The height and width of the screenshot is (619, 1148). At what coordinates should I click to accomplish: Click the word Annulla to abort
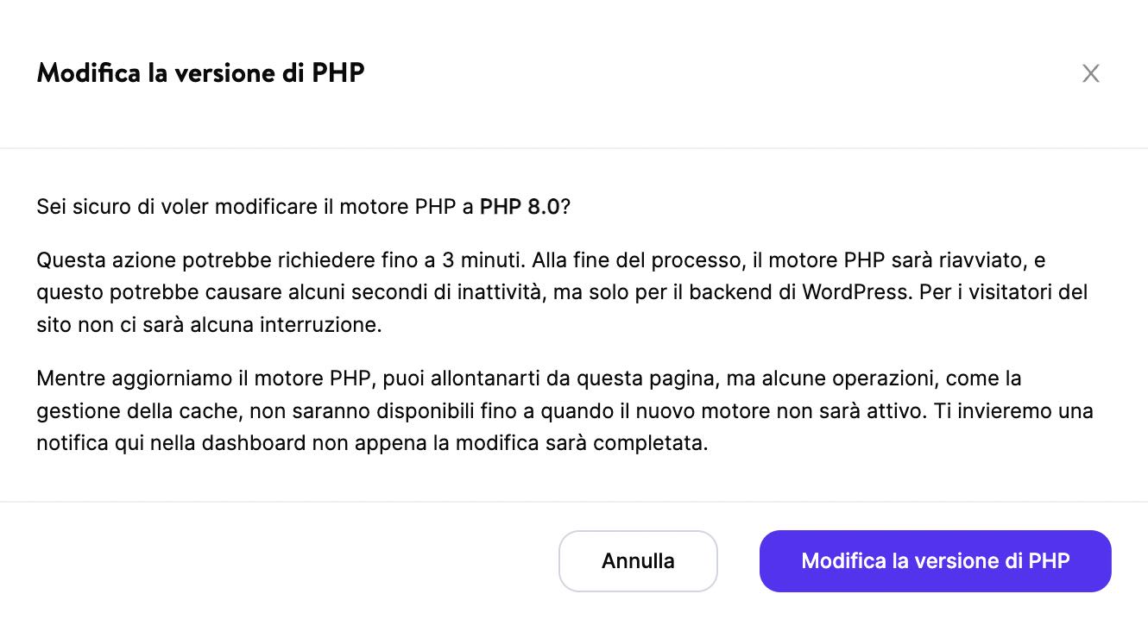[638, 560]
